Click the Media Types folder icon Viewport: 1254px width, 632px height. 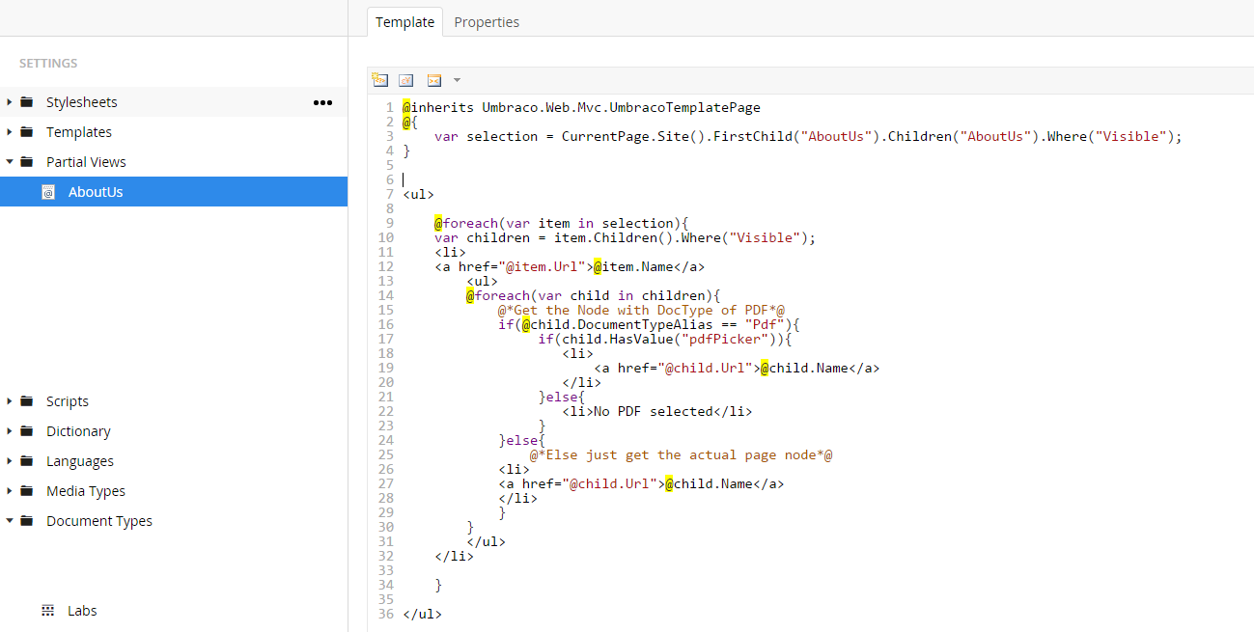pos(26,491)
